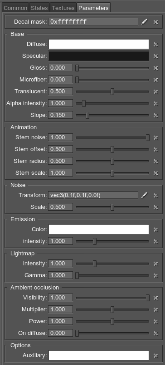The width and height of the screenshot is (165, 365).
Task: Click the reset X beside Stem noise
Action: 156,137
